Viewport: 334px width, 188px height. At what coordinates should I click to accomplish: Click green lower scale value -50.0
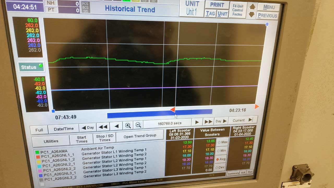point(39,79)
